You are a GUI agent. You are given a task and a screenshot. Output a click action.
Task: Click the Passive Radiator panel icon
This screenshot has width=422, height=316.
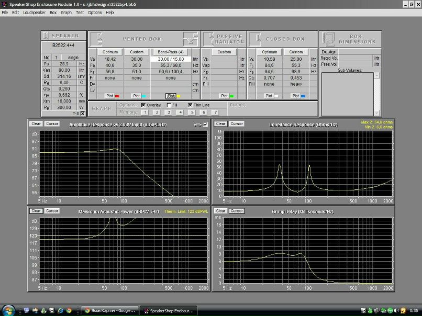pyautogui.click(x=208, y=39)
